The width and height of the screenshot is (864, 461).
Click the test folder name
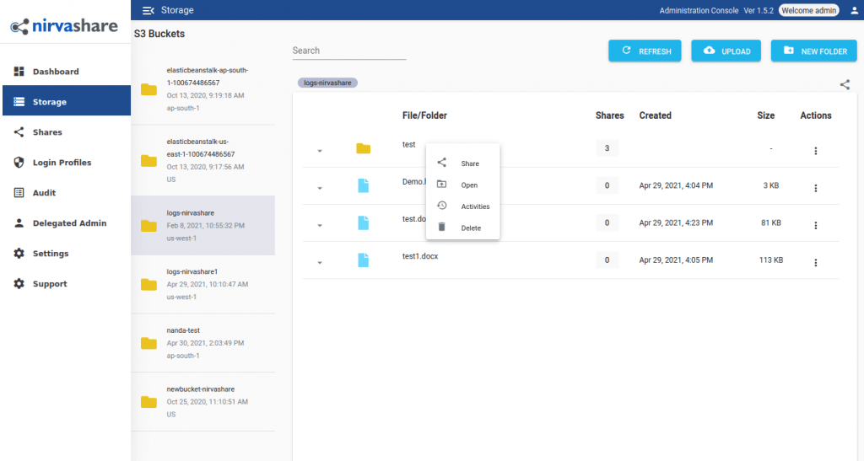click(409, 145)
